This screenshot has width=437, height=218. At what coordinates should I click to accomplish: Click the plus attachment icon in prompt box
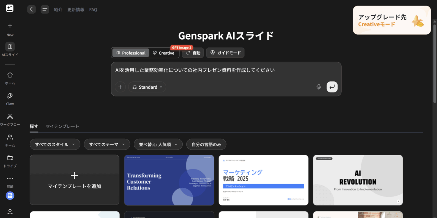coord(120,87)
